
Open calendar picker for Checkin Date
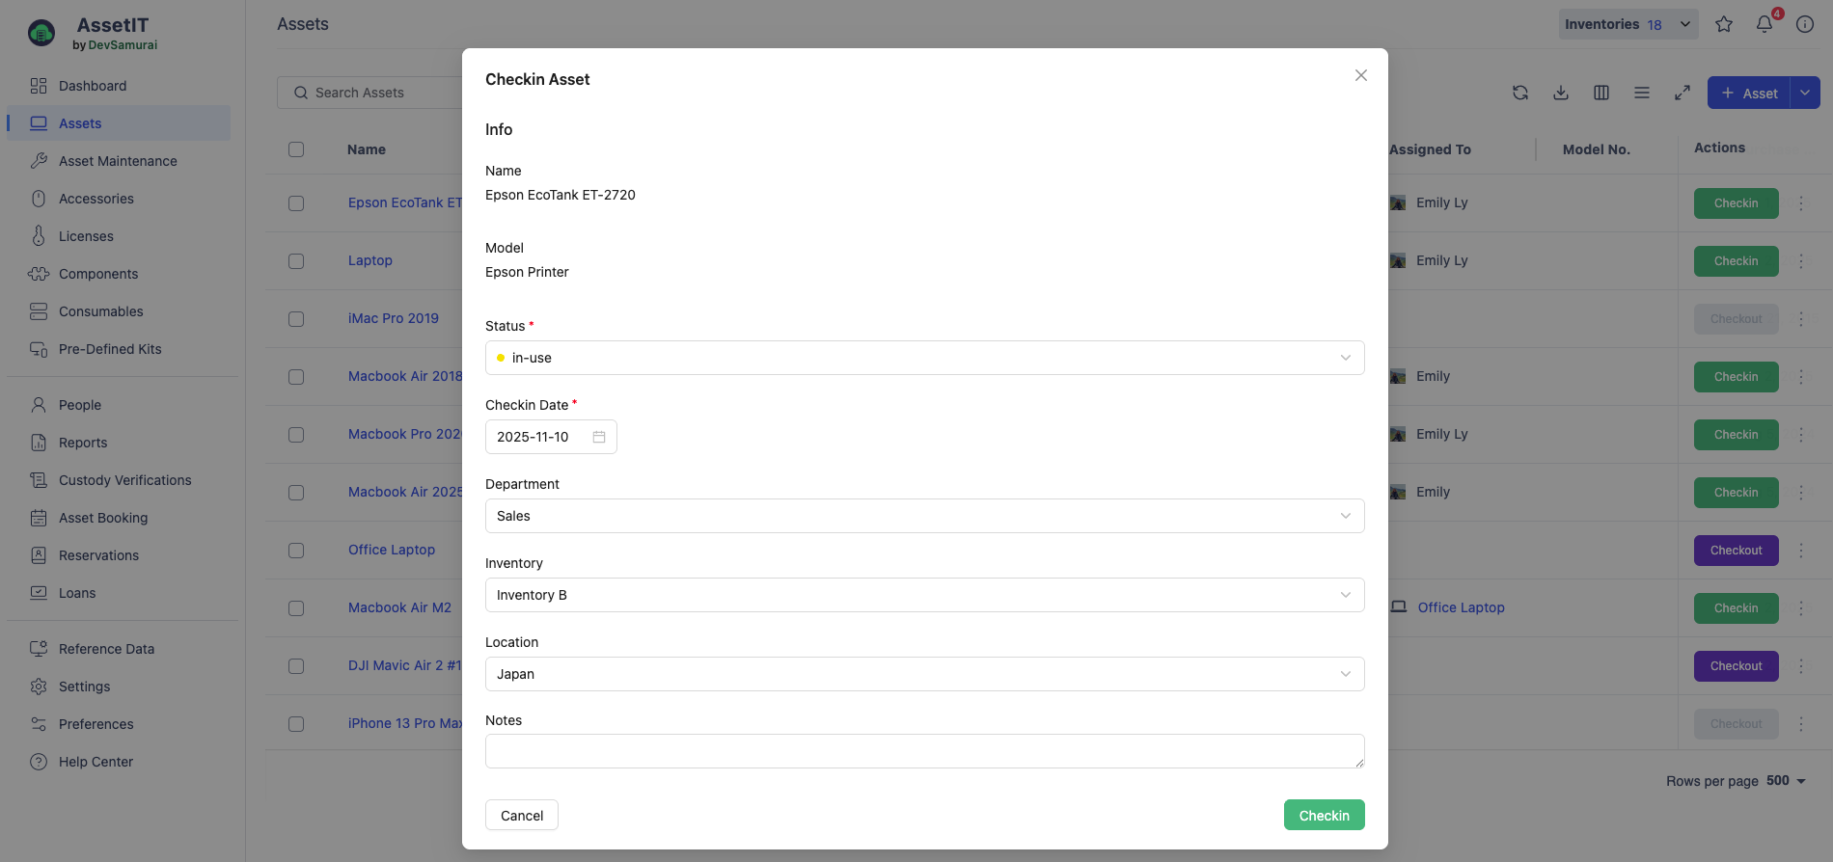click(x=599, y=437)
